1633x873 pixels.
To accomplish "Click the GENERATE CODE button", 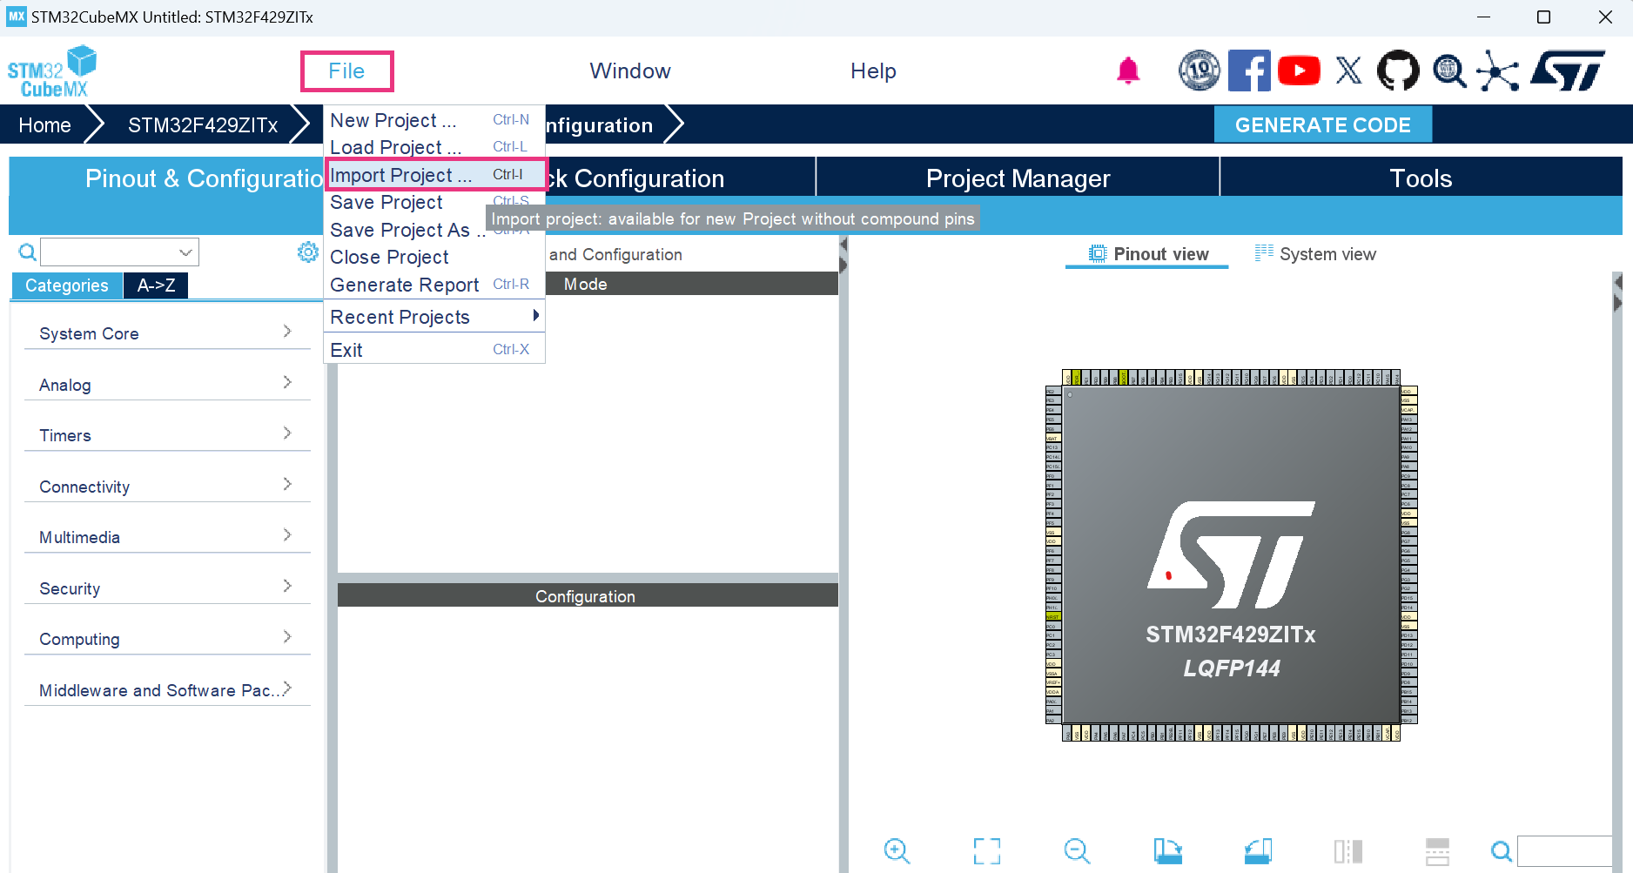I will click(x=1322, y=124).
